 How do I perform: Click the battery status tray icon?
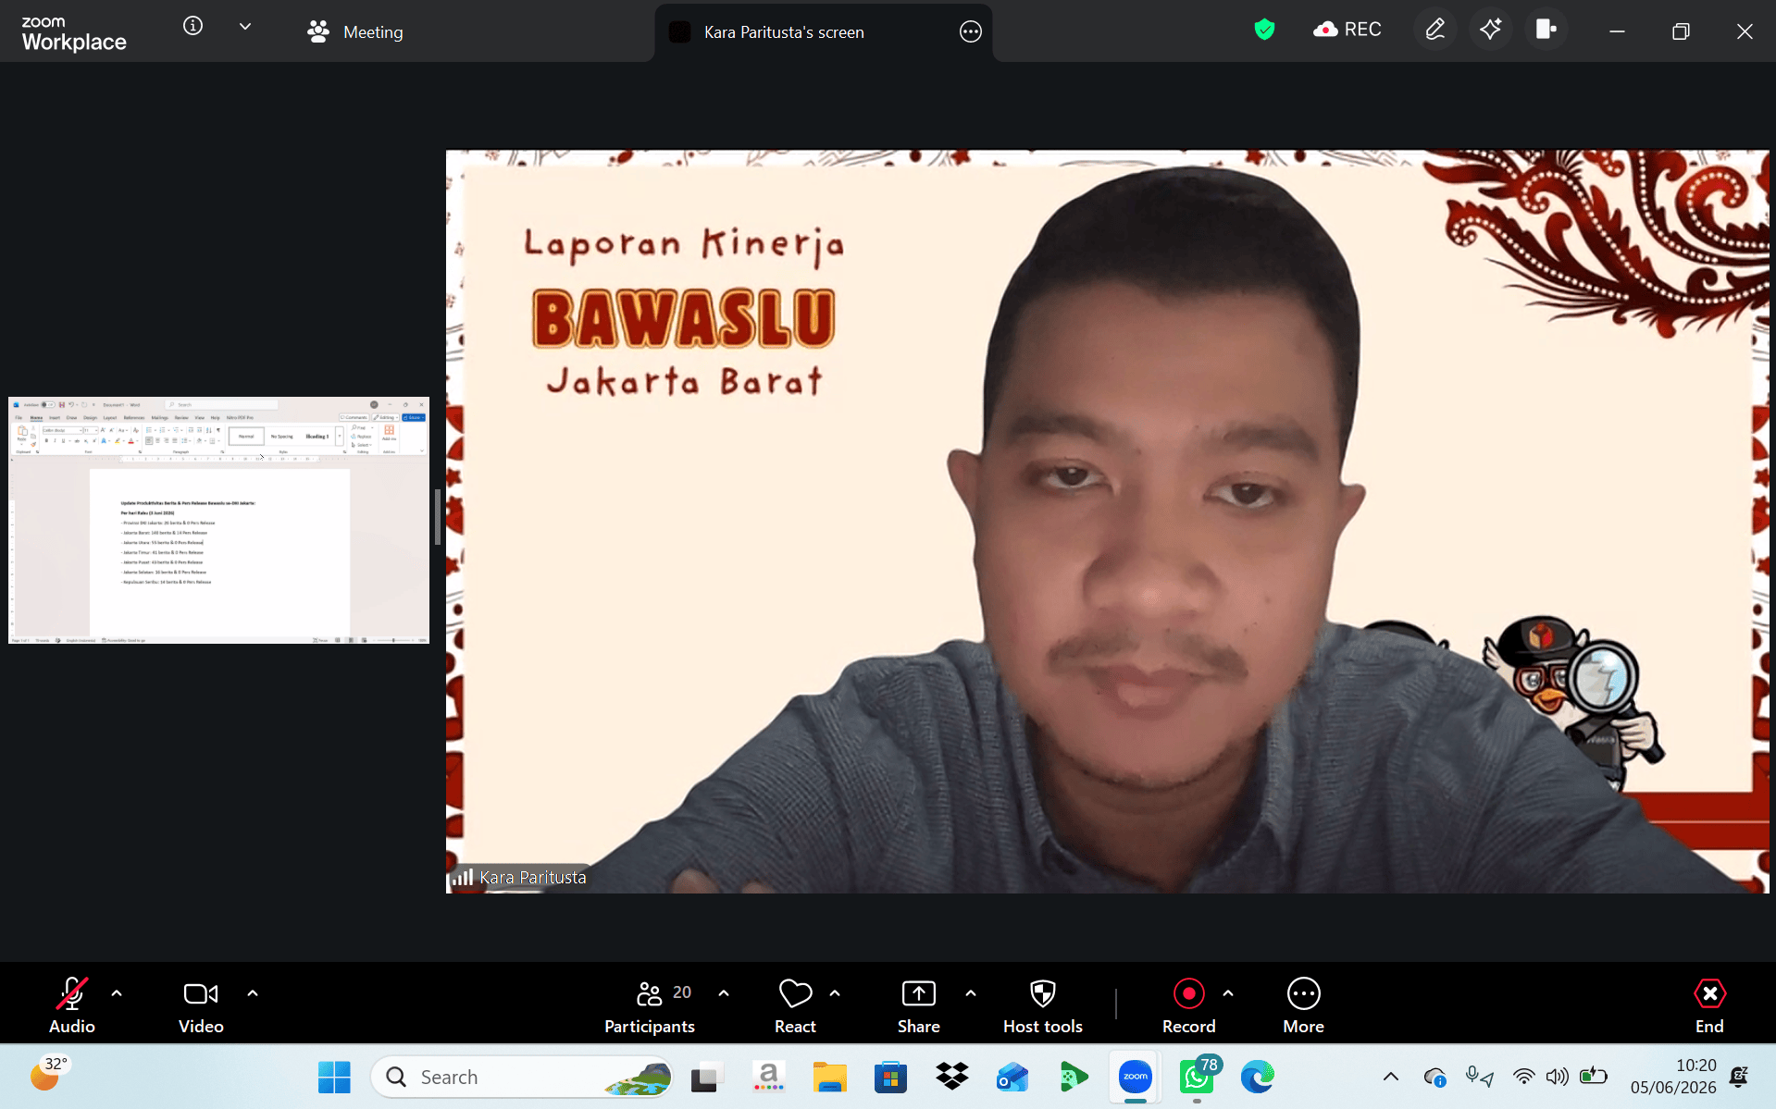[1593, 1077]
